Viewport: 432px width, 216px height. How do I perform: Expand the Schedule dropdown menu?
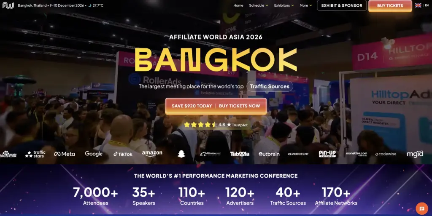click(x=259, y=5)
